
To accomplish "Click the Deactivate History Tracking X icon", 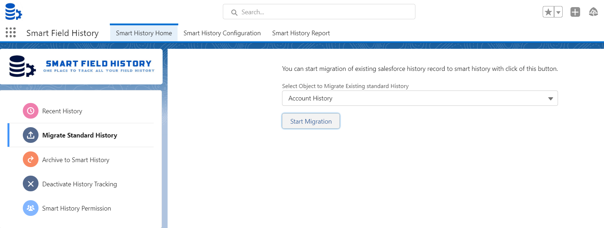I will 31,184.
